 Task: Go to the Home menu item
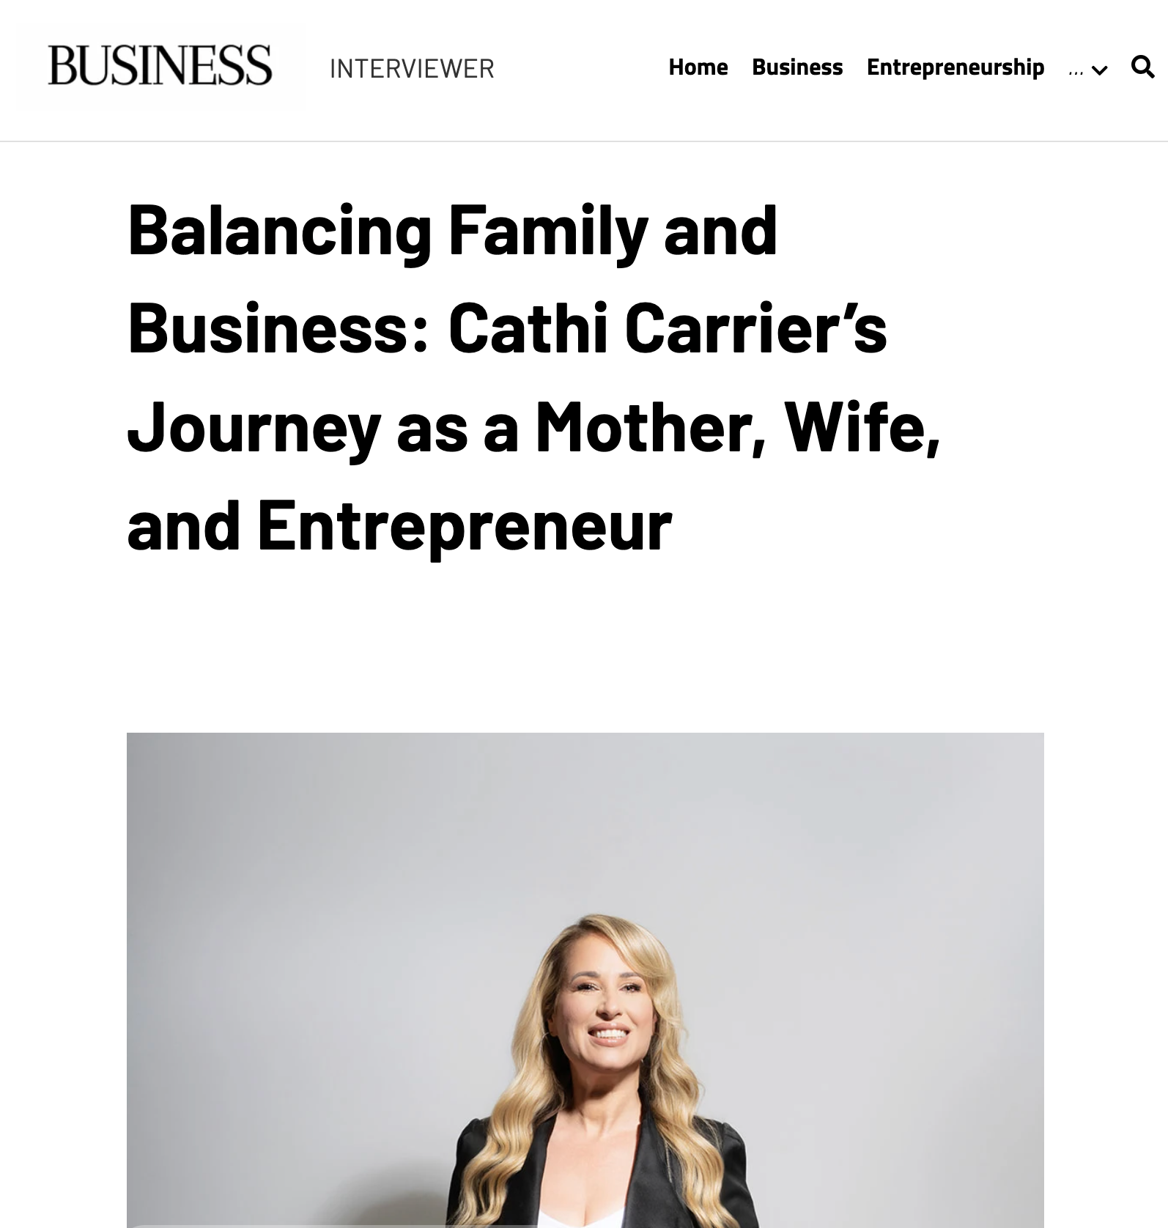[x=698, y=67]
